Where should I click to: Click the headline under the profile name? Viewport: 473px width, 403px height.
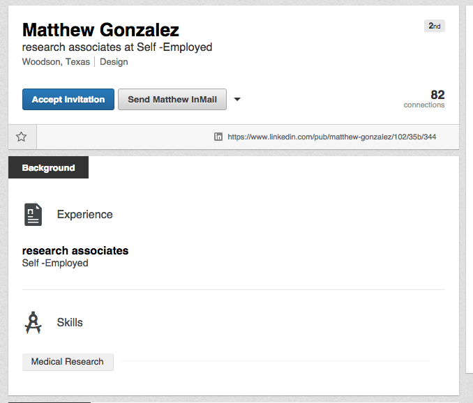(x=117, y=47)
